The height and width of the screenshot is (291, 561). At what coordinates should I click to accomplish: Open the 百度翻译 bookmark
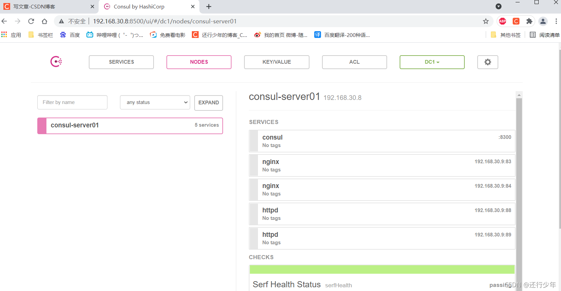pyautogui.click(x=342, y=35)
